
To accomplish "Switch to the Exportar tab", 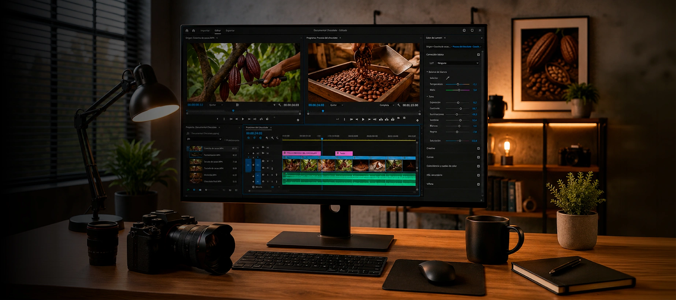I will coord(230,31).
